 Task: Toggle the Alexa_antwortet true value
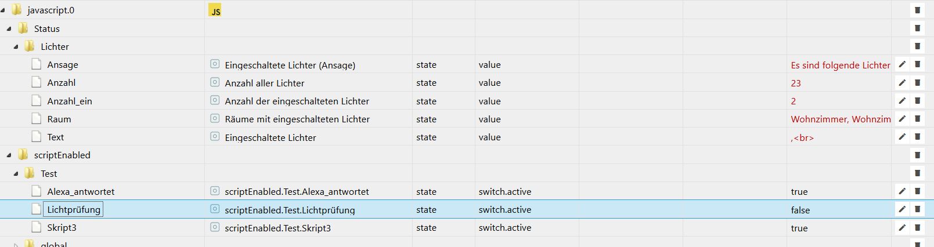(799, 192)
